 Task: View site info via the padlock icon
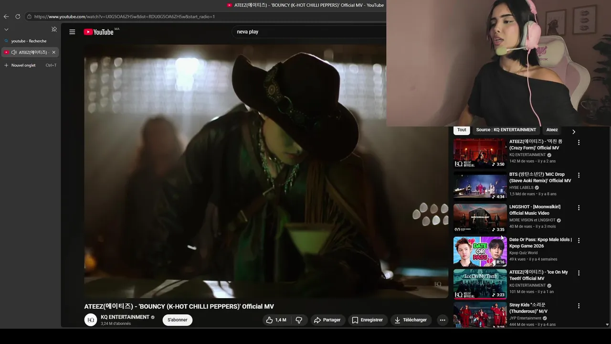click(29, 16)
